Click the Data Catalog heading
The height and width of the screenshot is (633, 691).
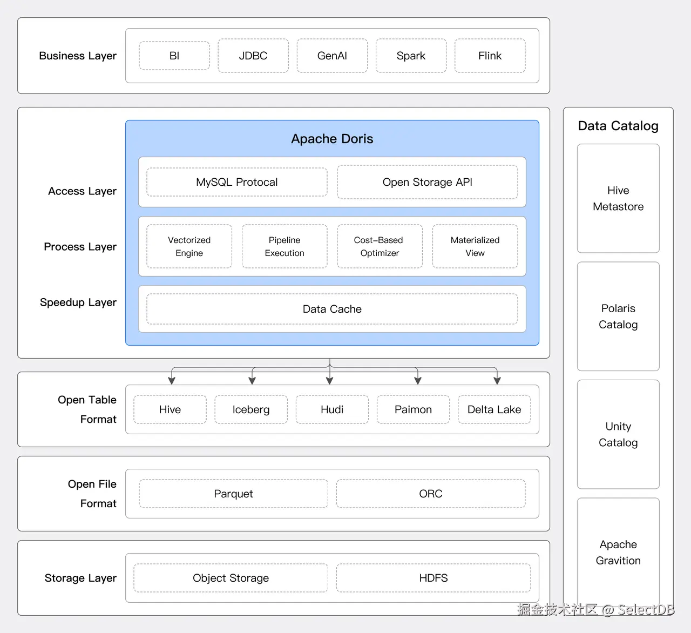coord(618,126)
